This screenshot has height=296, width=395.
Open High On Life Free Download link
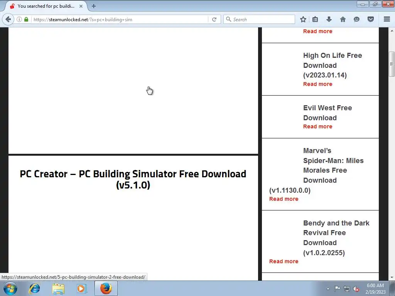pyautogui.click(x=333, y=65)
